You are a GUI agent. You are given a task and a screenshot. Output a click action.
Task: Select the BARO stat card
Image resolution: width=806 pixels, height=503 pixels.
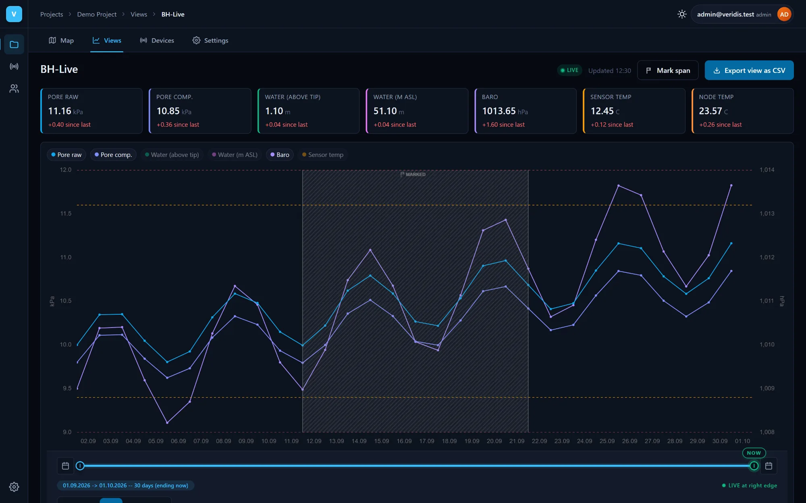(x=526, y=111)
